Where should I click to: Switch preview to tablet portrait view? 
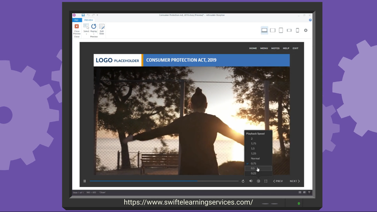(281, 30)
